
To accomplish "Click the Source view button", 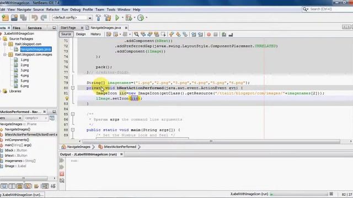I will point(66,34).
